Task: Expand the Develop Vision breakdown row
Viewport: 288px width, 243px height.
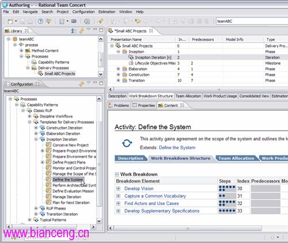Action: [x=118, y=188]
